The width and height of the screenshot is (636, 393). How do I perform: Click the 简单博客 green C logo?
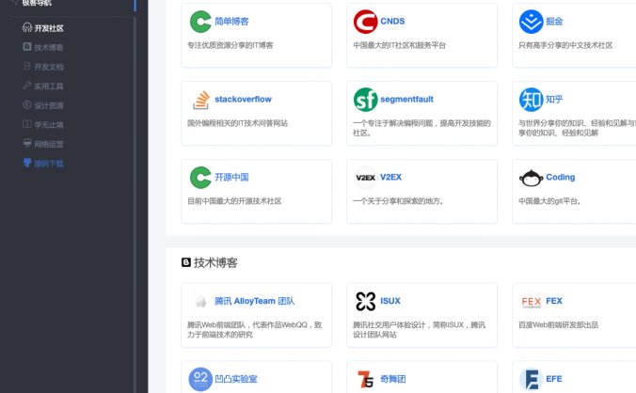(200, 22)
